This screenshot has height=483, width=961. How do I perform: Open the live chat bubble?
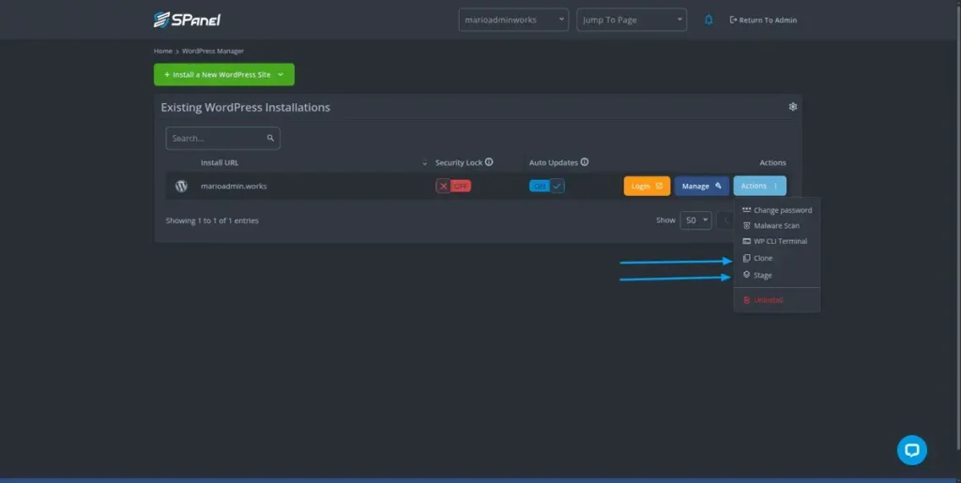pos(912,450)
